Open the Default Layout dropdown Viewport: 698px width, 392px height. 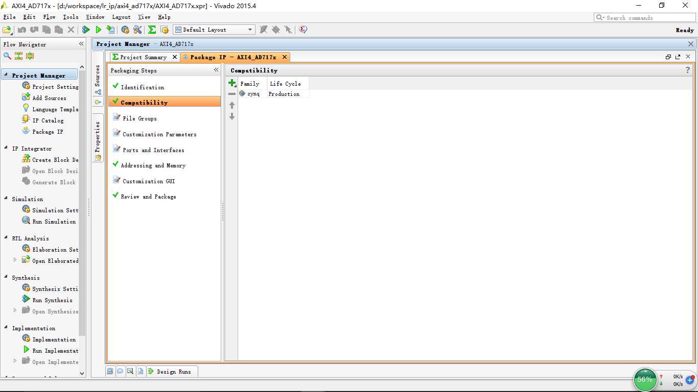point(214,30)
